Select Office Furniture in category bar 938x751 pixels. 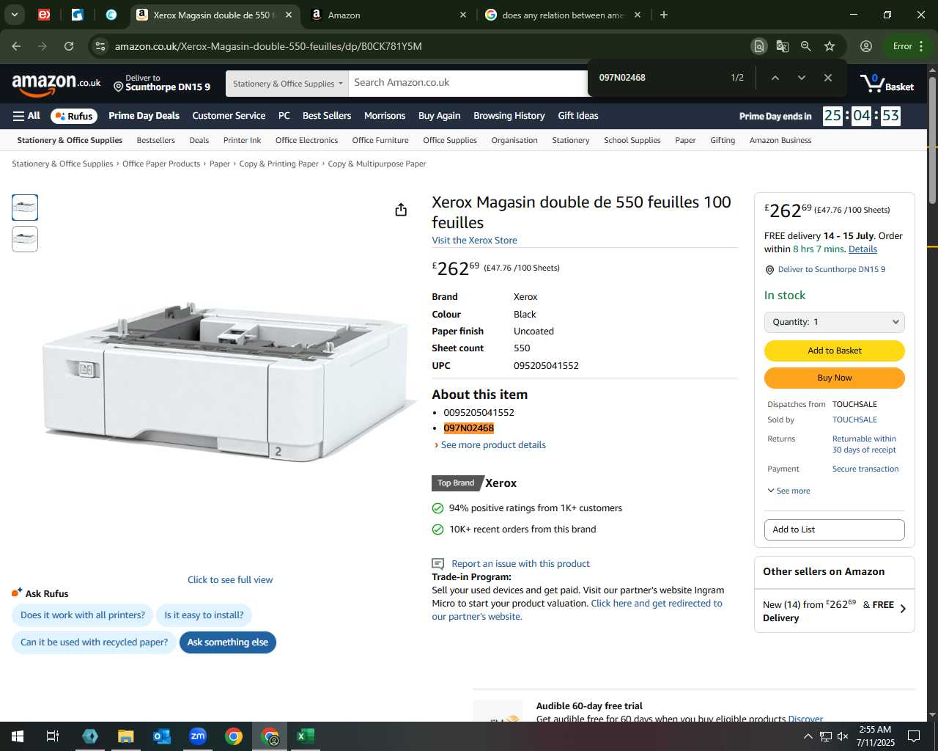(x=380, y=140)
